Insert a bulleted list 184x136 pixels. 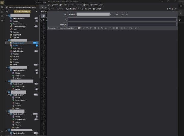111,28
